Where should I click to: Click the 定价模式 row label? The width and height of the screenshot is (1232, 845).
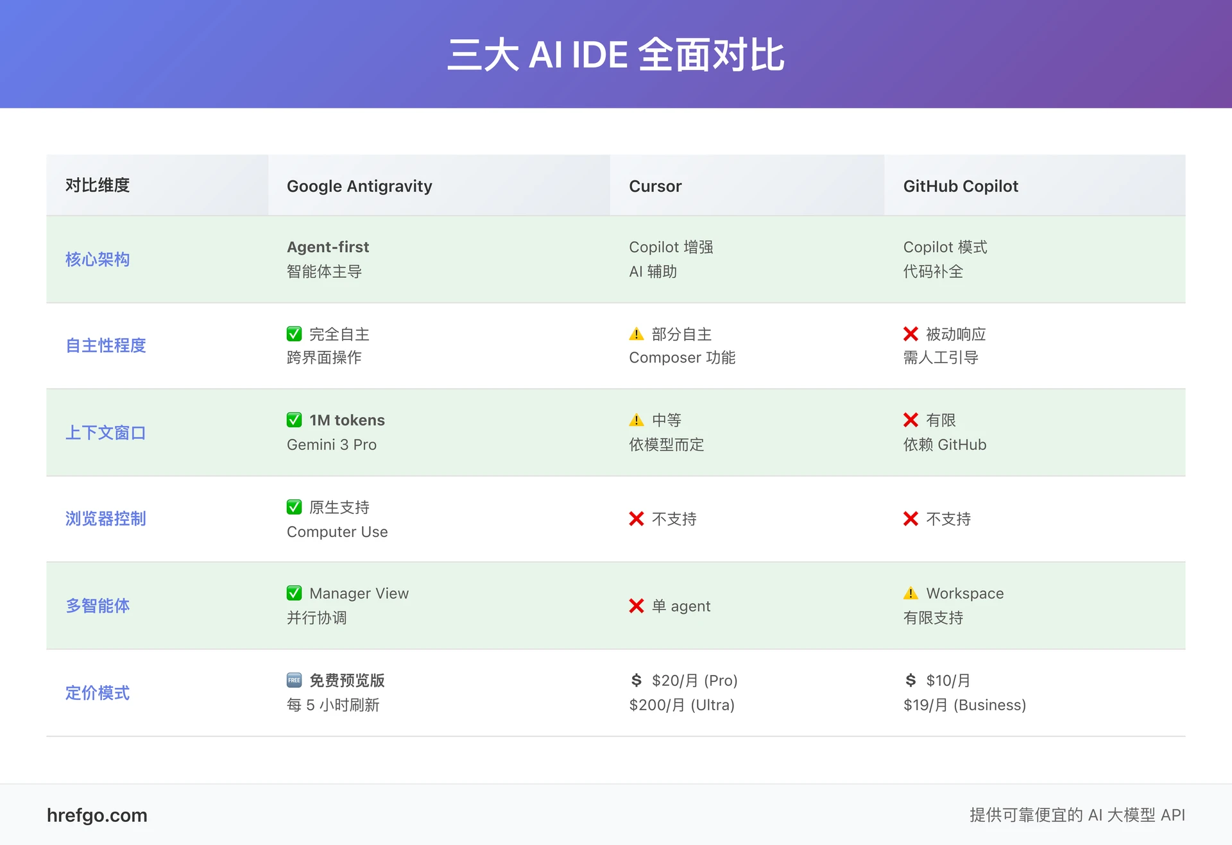click(x=98, y=693)
